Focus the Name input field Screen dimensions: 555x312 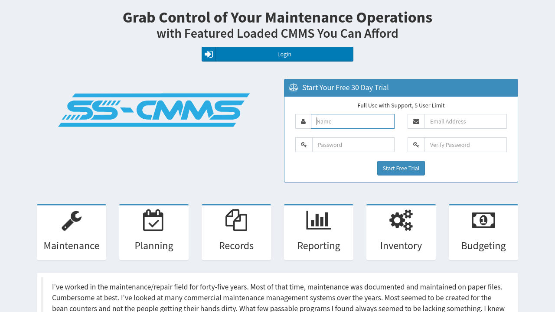tap(353, 121)
